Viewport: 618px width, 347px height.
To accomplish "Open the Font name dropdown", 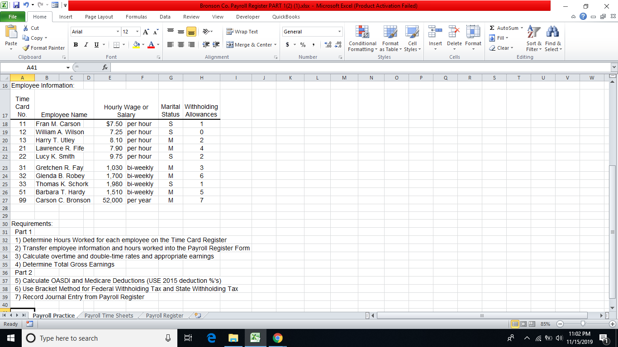I will 119,32.
